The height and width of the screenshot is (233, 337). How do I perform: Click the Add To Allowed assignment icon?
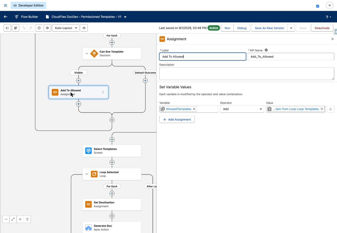click(55, 92)
